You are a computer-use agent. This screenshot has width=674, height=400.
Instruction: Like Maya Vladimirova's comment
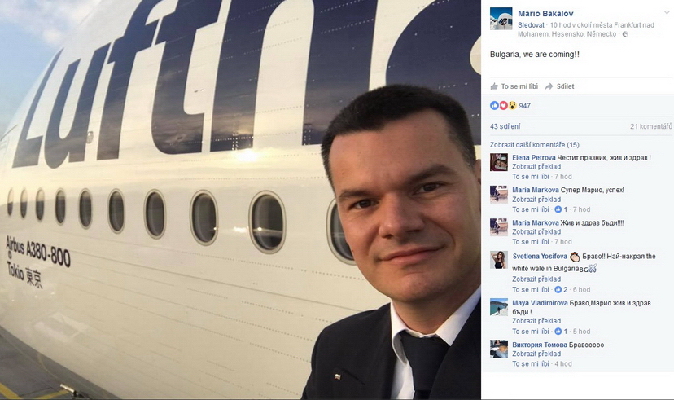[x=531, y=332]
